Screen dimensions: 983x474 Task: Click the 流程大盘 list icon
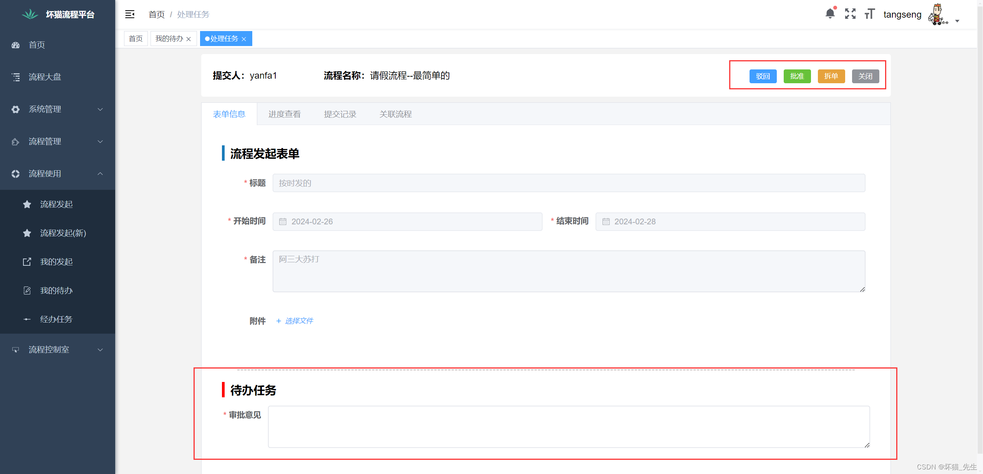coord(15,77)
